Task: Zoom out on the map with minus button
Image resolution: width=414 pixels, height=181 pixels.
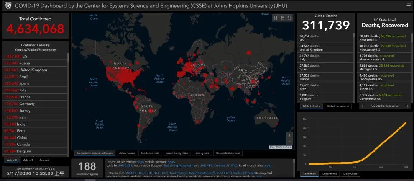Action: pyautogui.click(x=289, y=141)
